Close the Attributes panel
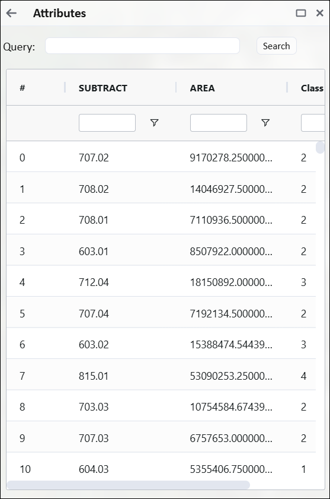This screenshot has height=499, width=330. [319, 13]
